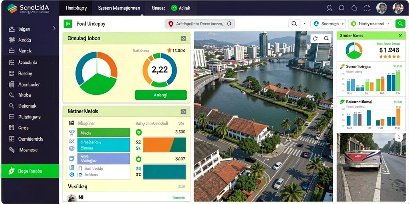The image size is (409, 204).
Task: Open the Soomtigh dropdown
Action: click(x=328, y=24)
